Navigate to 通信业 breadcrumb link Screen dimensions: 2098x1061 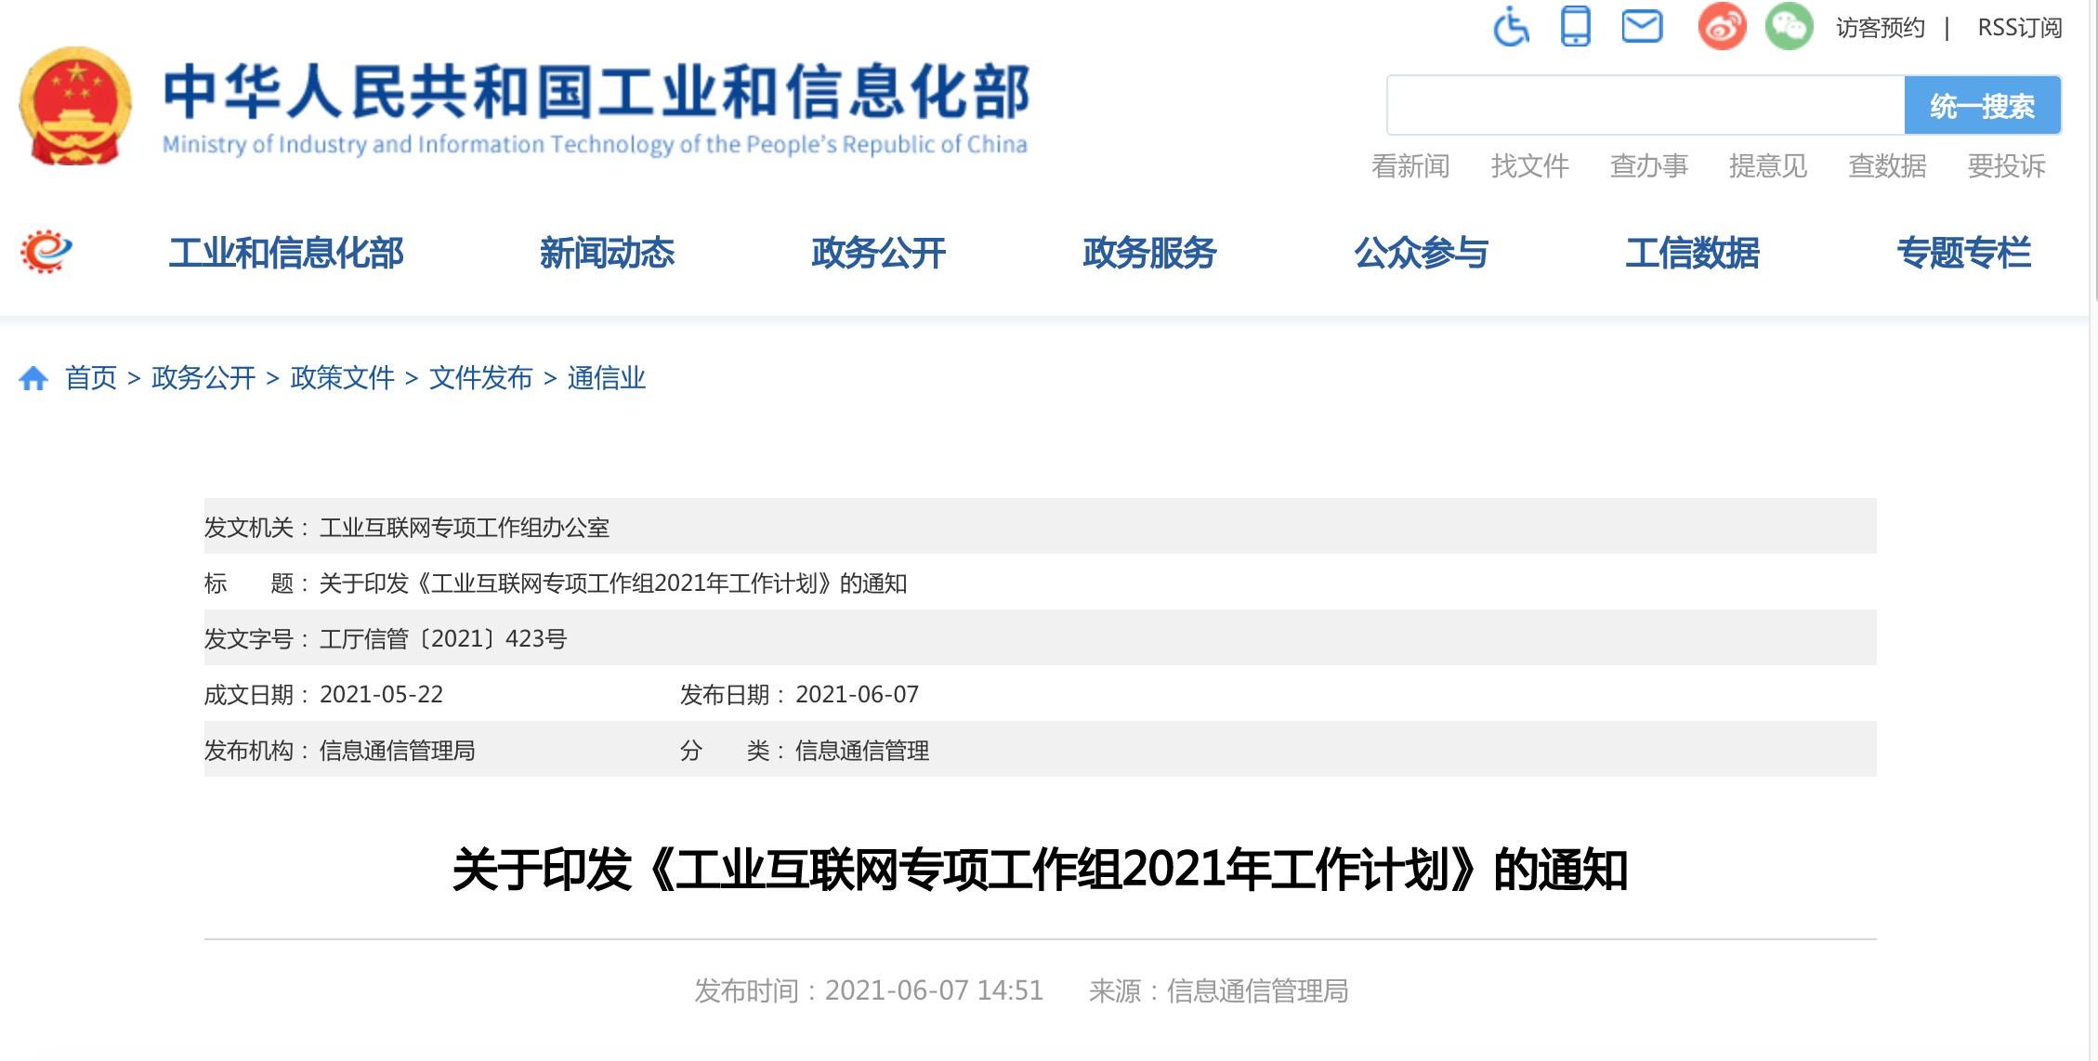point(606,378)
